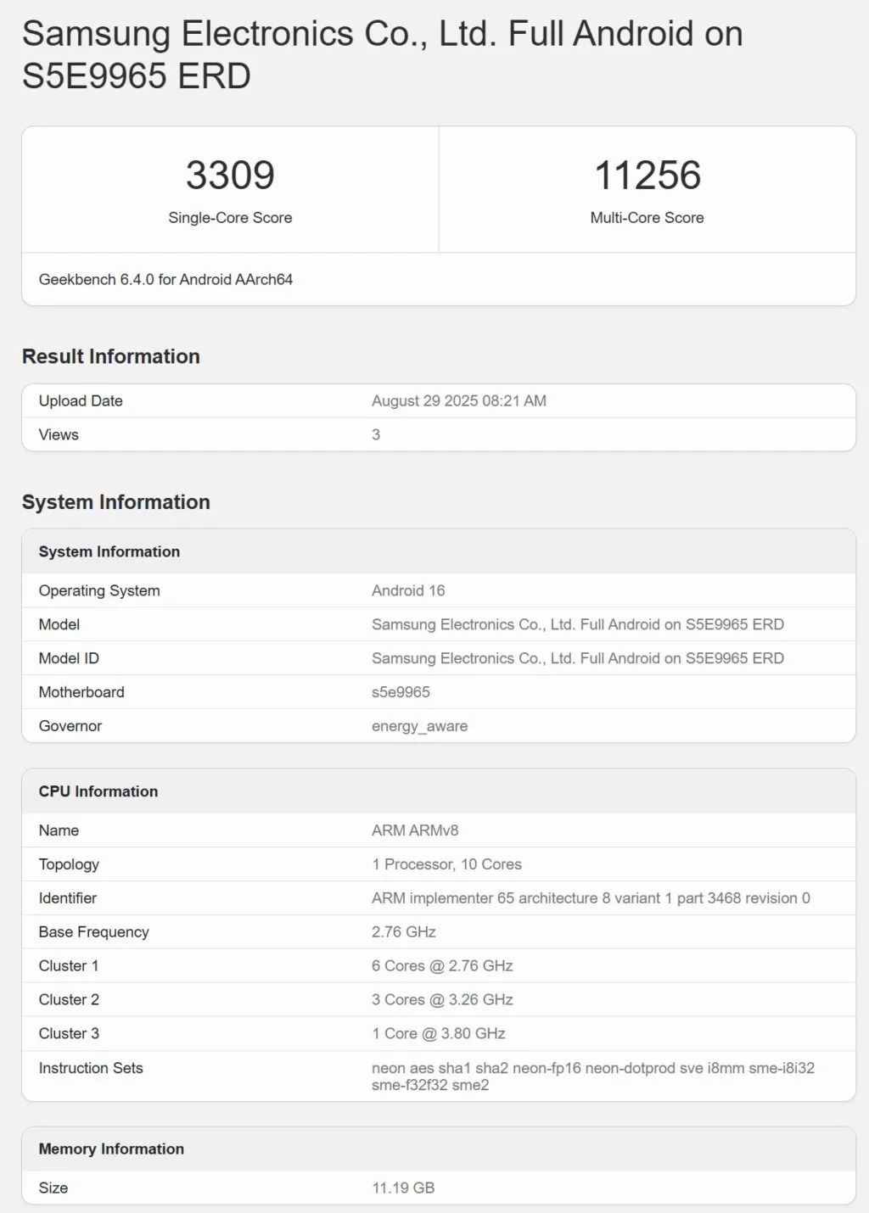The image size is (869, 1213).
Task: Click the Multi-Core Score value 11256
Action: coord(646,176)
